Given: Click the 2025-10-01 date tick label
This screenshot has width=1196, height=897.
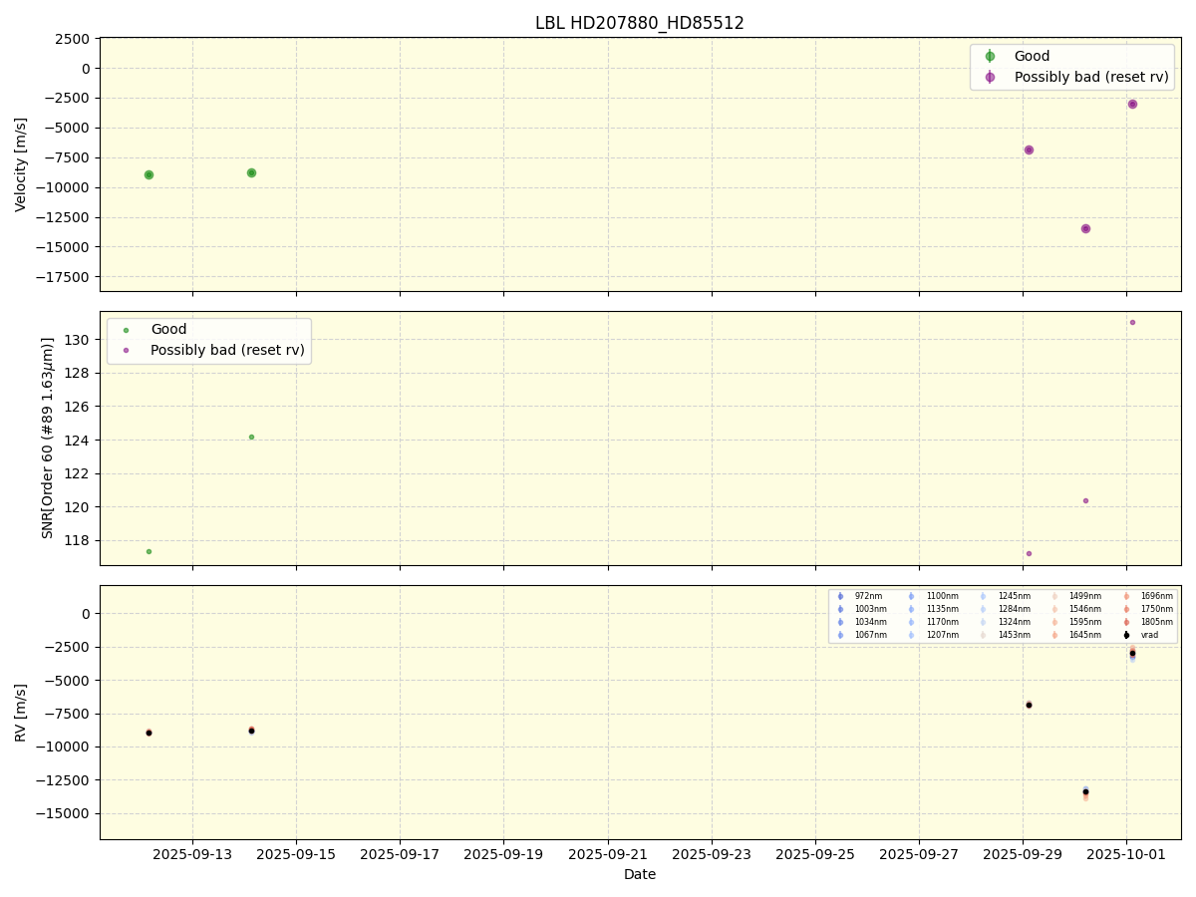Looking at the screenshot, I should pyautogui.click(x=1126, y=853).
